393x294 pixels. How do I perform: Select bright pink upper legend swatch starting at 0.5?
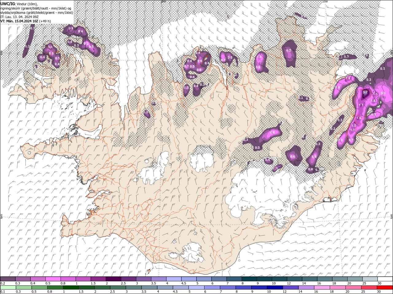[x=53, y=279]
